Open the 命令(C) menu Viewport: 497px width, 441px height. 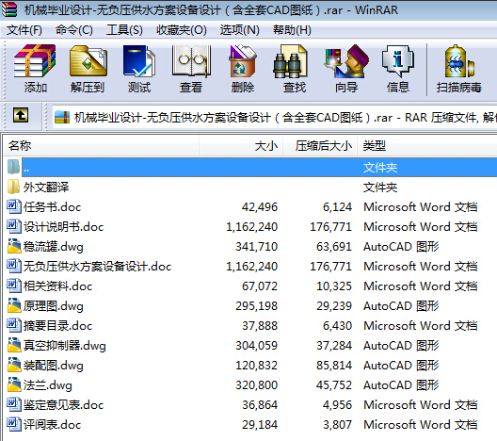tap(74, 30)
